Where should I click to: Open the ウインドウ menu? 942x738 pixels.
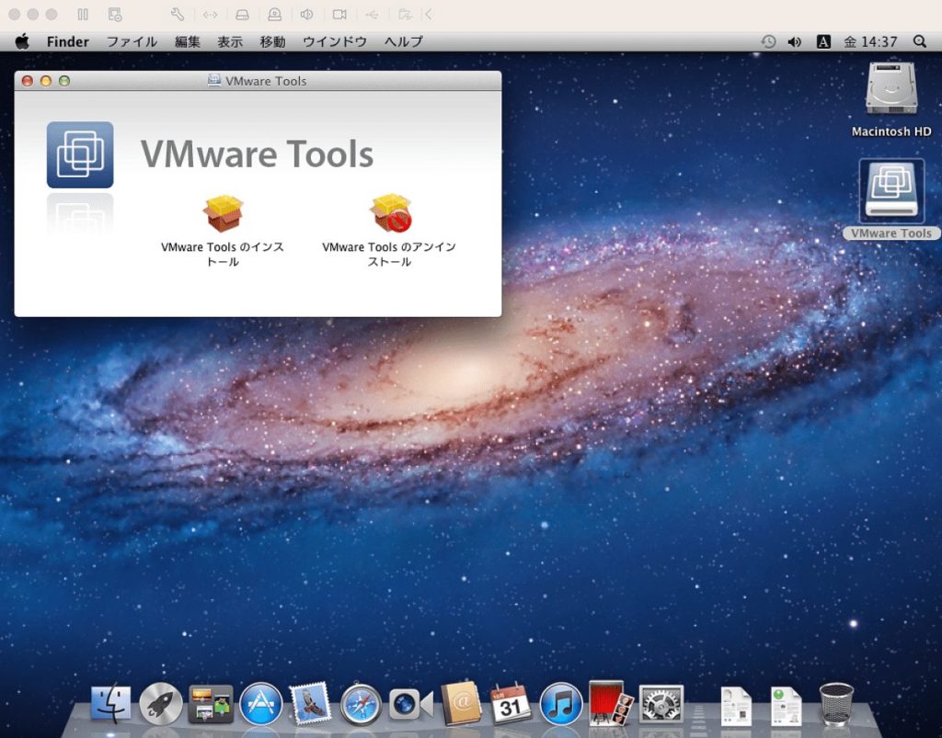[x=335, y=41]
